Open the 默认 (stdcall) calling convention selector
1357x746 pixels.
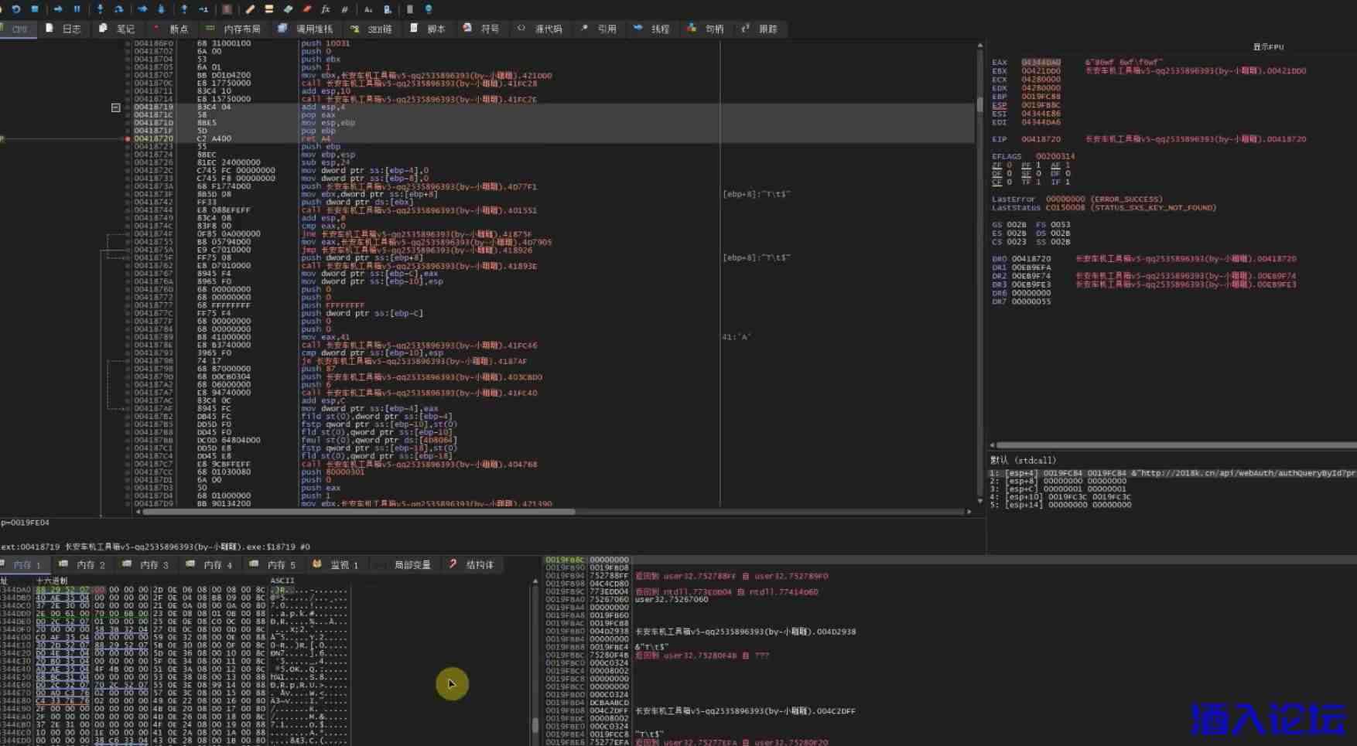1023,460
